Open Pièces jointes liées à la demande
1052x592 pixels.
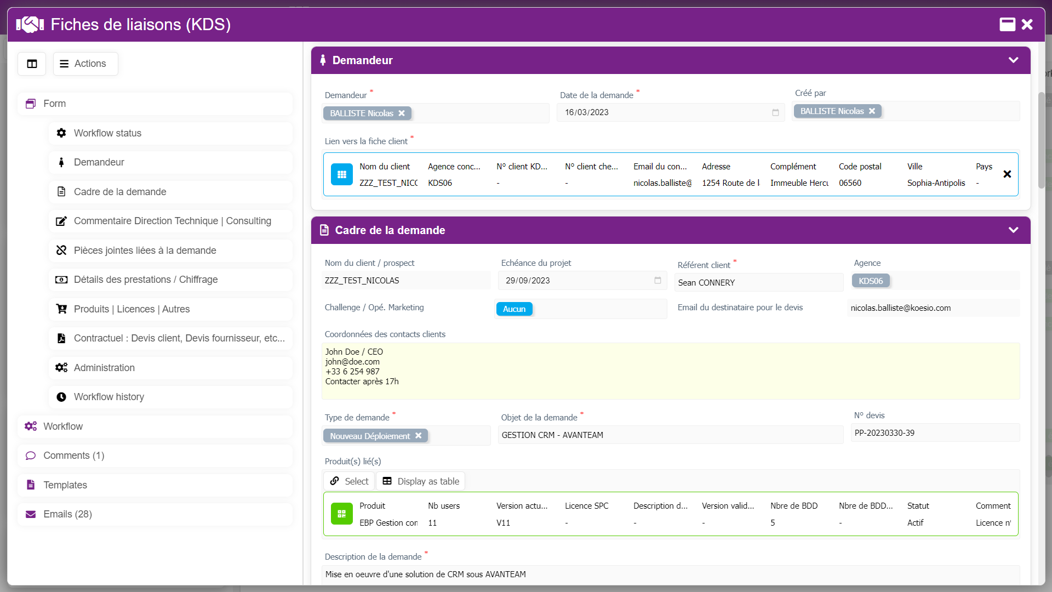click(x=170, y=251)
